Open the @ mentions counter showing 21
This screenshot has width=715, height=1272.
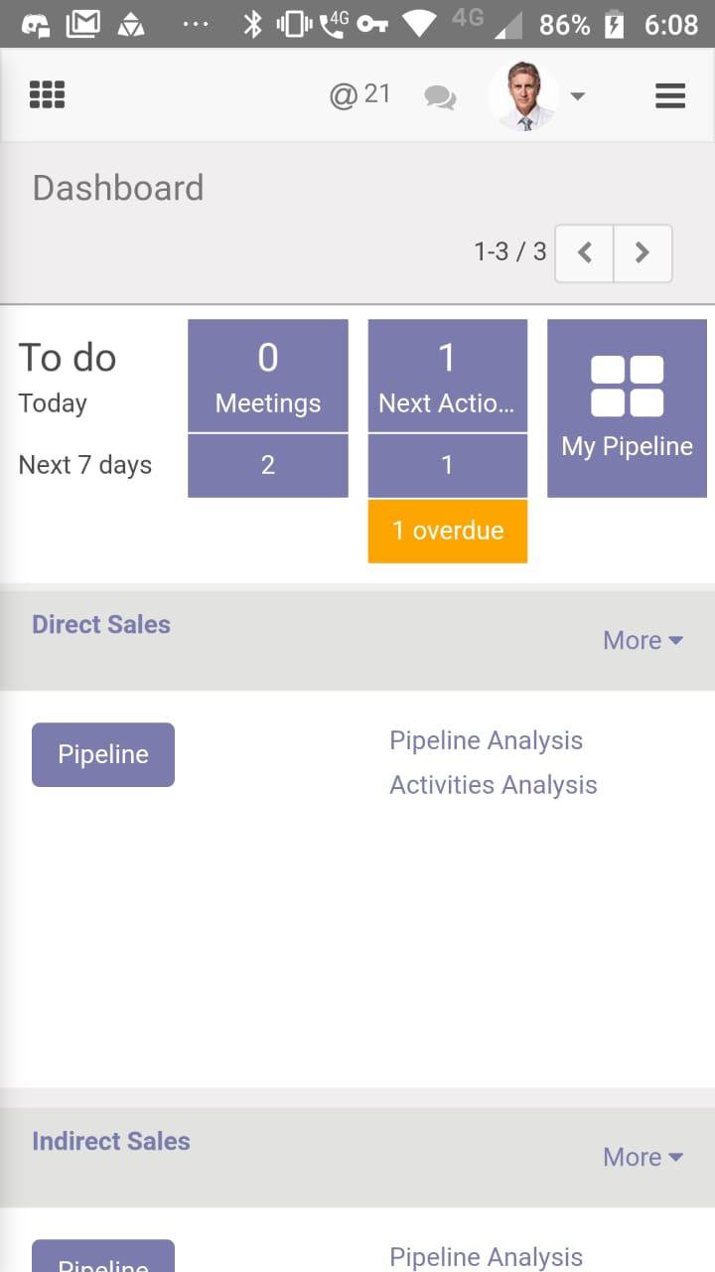coord(359,95)
